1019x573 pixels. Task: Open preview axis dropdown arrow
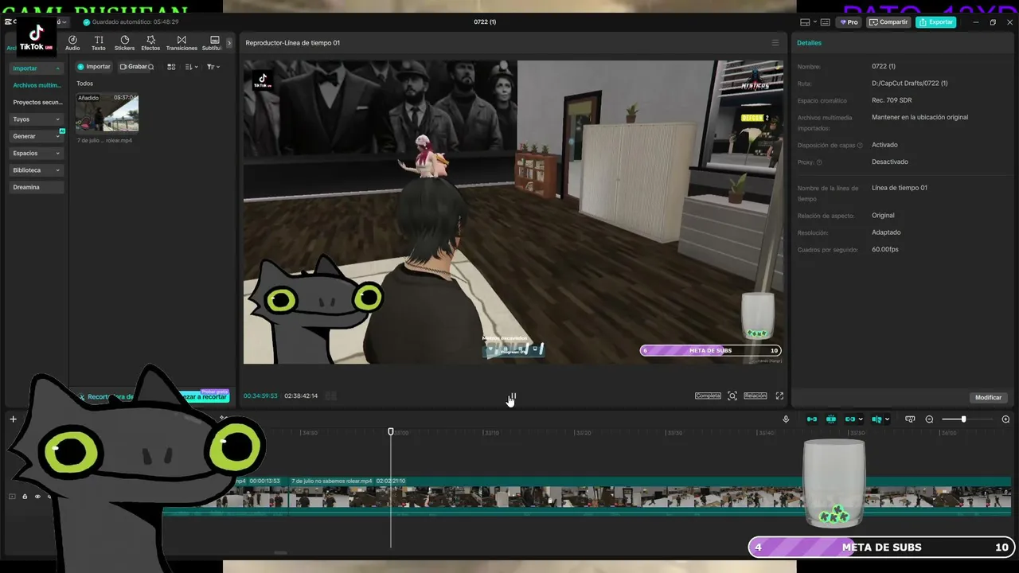[887, 419]
